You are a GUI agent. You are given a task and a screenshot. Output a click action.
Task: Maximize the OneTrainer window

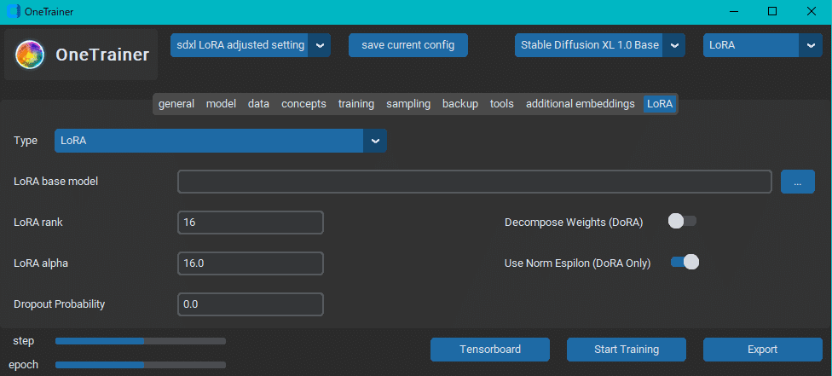click(x=772, y=12)
